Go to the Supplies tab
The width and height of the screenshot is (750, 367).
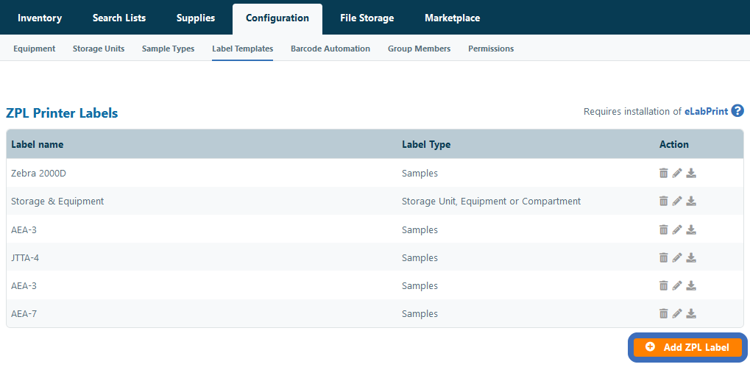pyautogui.click(x=196, y=18)
